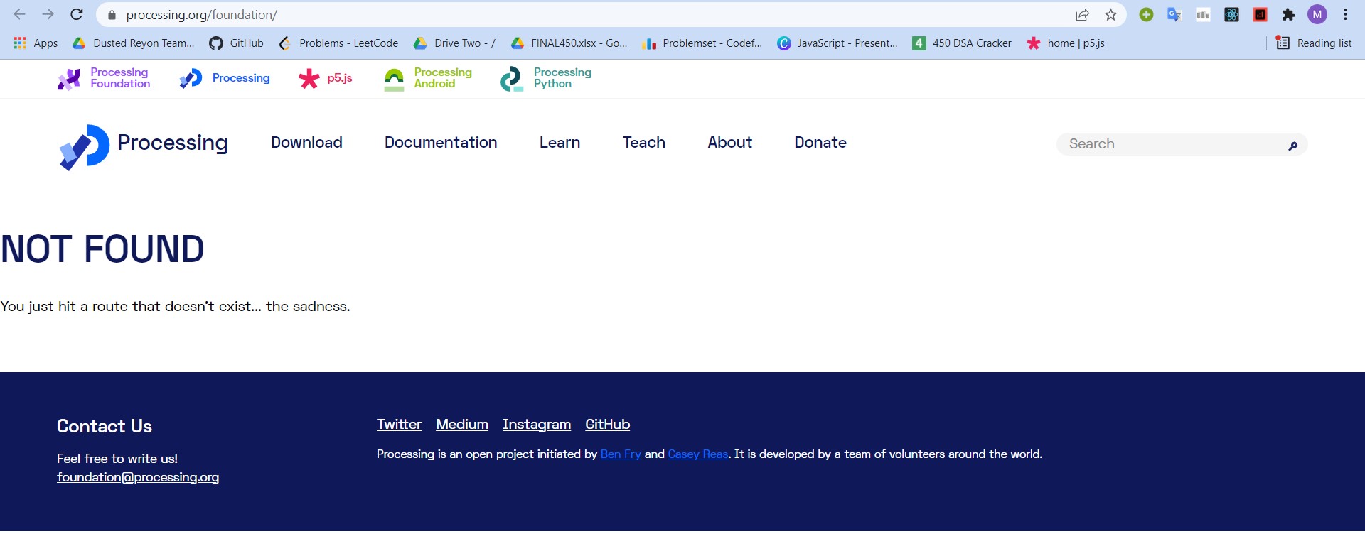This screenshot has width=1365, height=534.
Task: Open the Learn menu item
Action: 560,143
